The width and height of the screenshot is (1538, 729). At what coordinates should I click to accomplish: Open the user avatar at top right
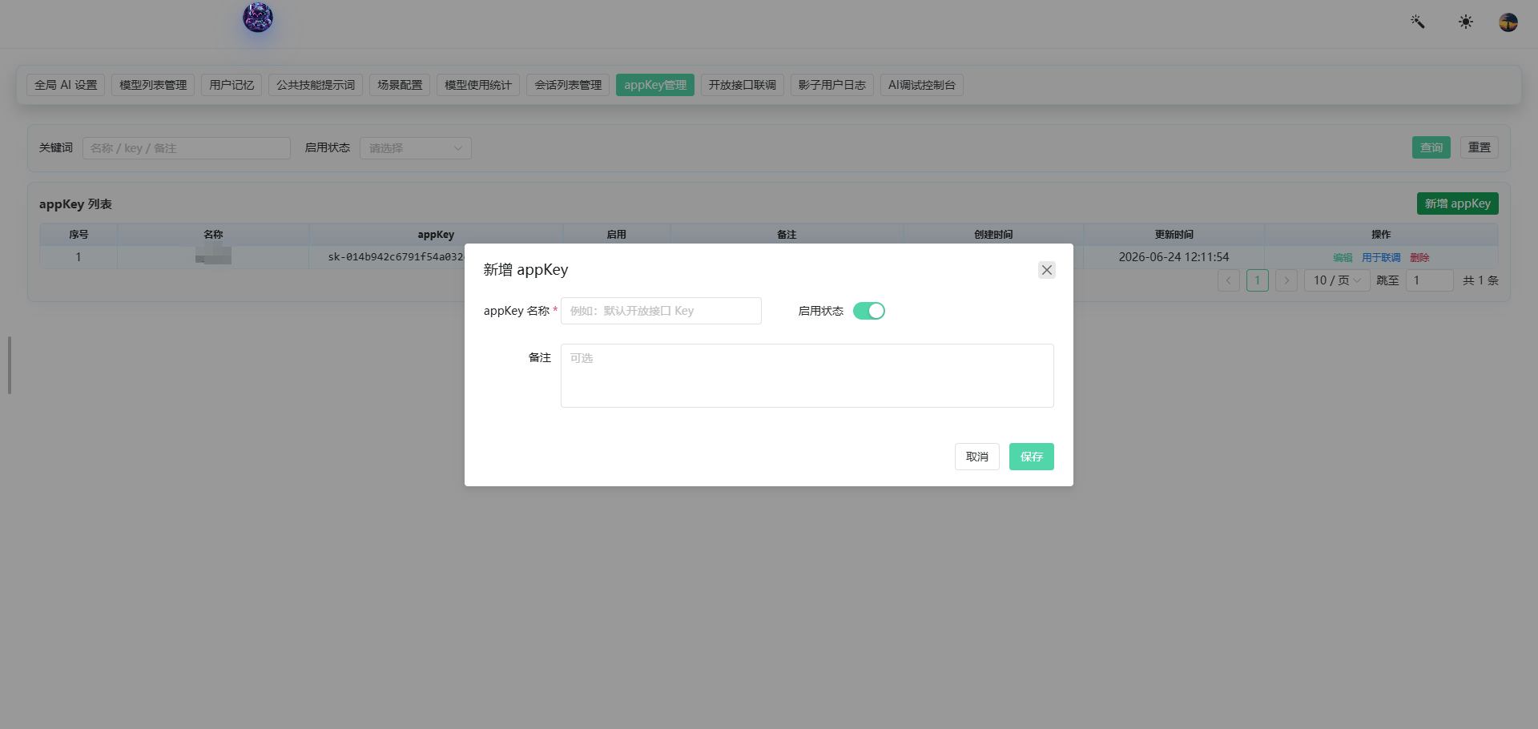click(x=1508, y=22)
